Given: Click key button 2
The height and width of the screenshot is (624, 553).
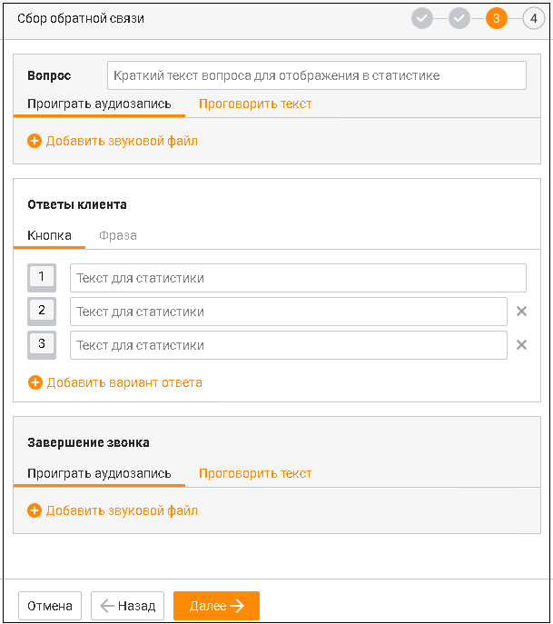Looking at the screenshot, I should (42, 311).
